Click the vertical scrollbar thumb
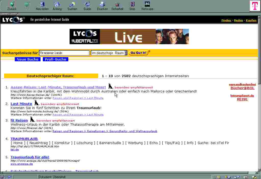The height and width of the screenshot is (179, 261). 259,51
